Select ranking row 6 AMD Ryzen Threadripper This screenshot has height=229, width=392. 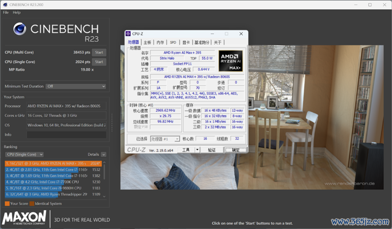click(x=53, y=194)
